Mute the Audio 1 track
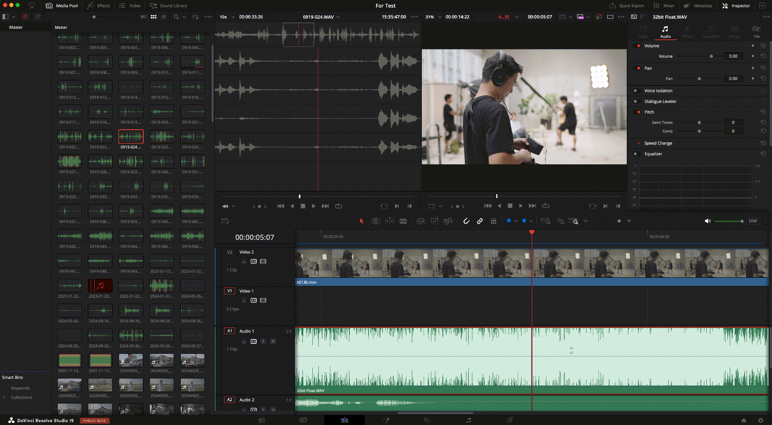 273,341
